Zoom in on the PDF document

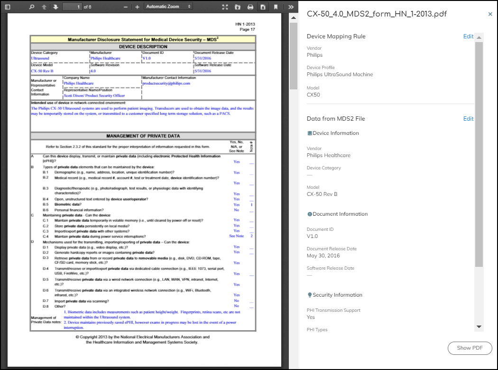(137, 7)
